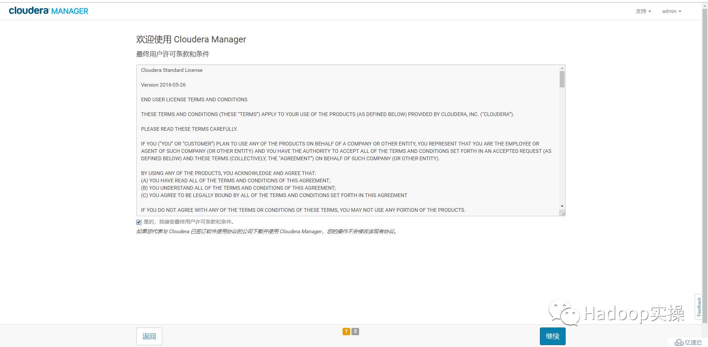Screen dimensions: 708x347
Task: Click the 继续 continue button
Action: coord(552,336)
